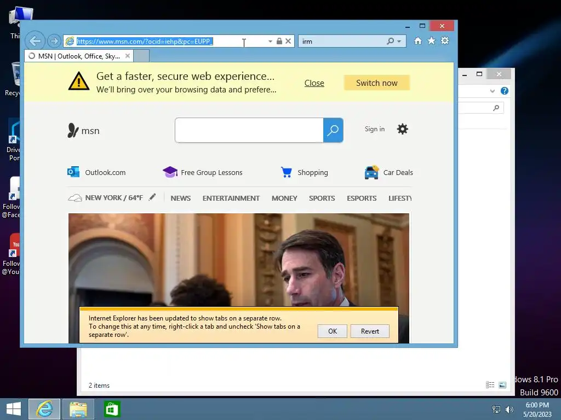Image resolution: width=561 pixels, height=420 pixels.
Task: Open Favorites star icon in Internet Explorer
Action: pos(432,40)
